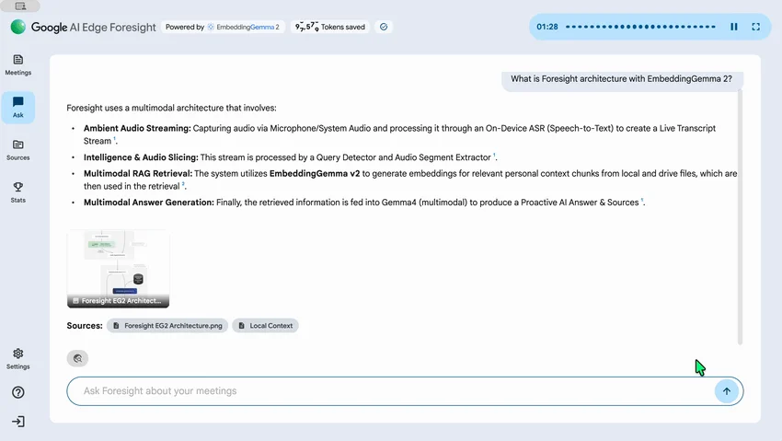The width and height of the screenshot is (782, 441).
Task: Open the Local Context source chip
Action: click(x=265, y=326)
